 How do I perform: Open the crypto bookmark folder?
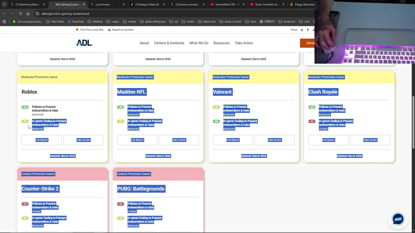click(113, 22)
